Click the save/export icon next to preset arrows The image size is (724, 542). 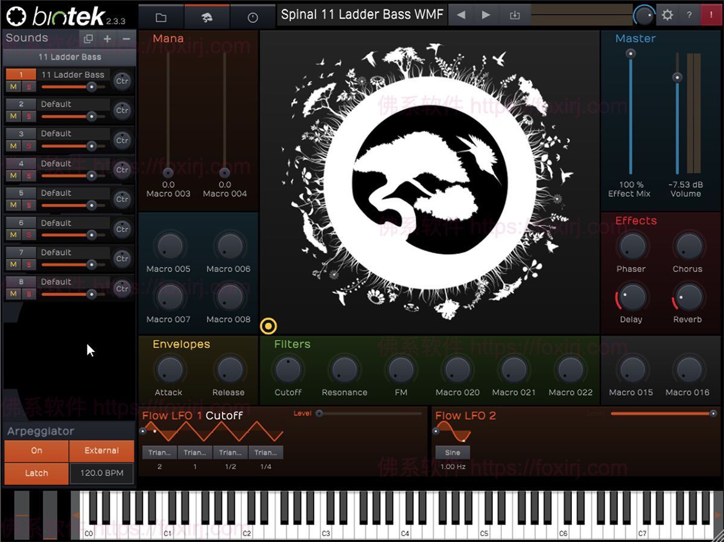[515, 14]
